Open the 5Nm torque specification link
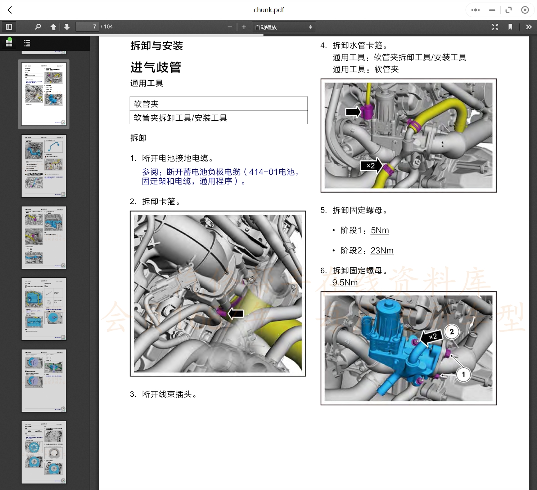 point(379,230)
